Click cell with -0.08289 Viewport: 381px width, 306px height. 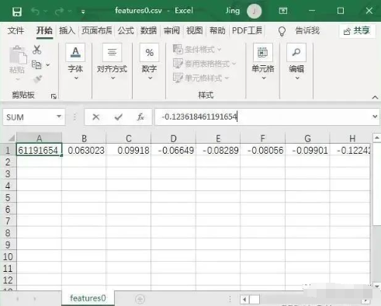pos(218,150)
